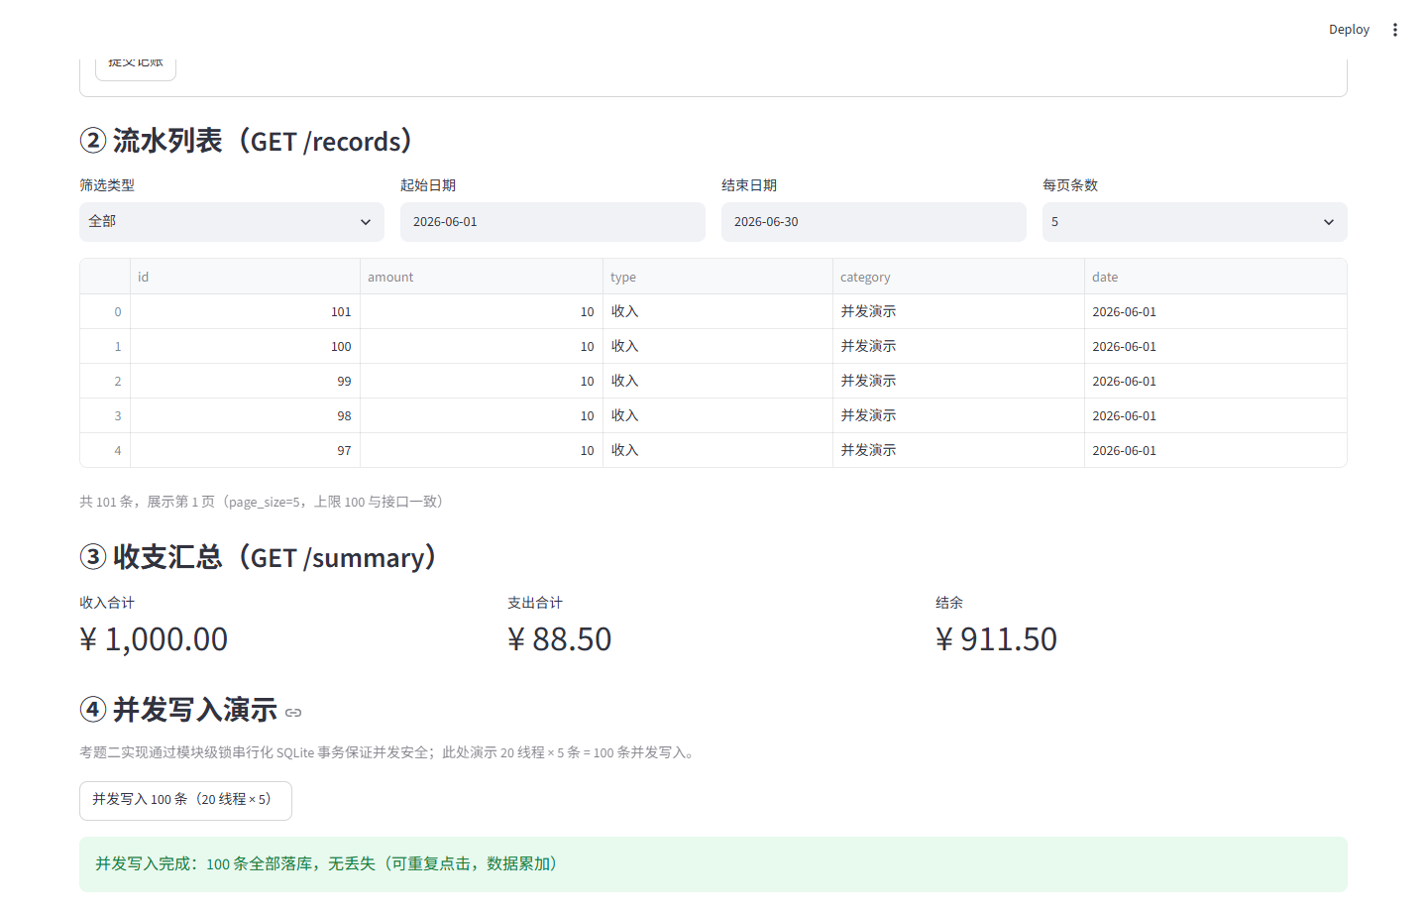This screenshot has height=912, width=1427.
Task: Open the three-dot main menu
Action: (x=1395, y=30)
